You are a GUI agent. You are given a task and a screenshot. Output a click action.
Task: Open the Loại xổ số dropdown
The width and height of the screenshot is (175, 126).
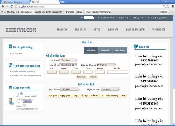point(68,65)
